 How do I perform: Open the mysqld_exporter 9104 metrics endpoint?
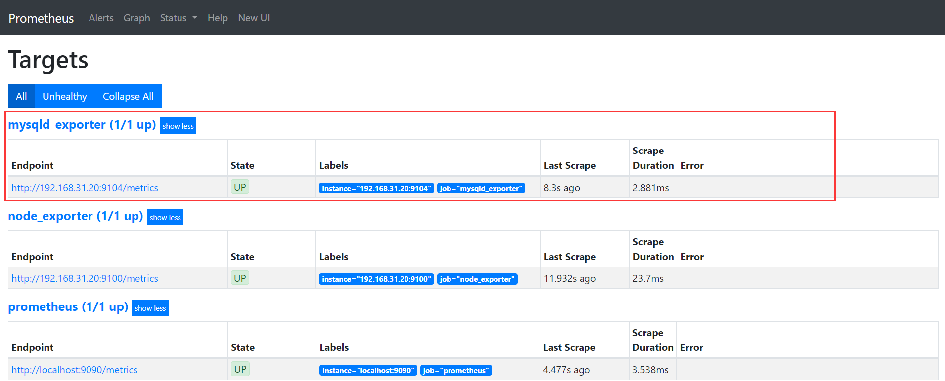[x=85, y=188]
